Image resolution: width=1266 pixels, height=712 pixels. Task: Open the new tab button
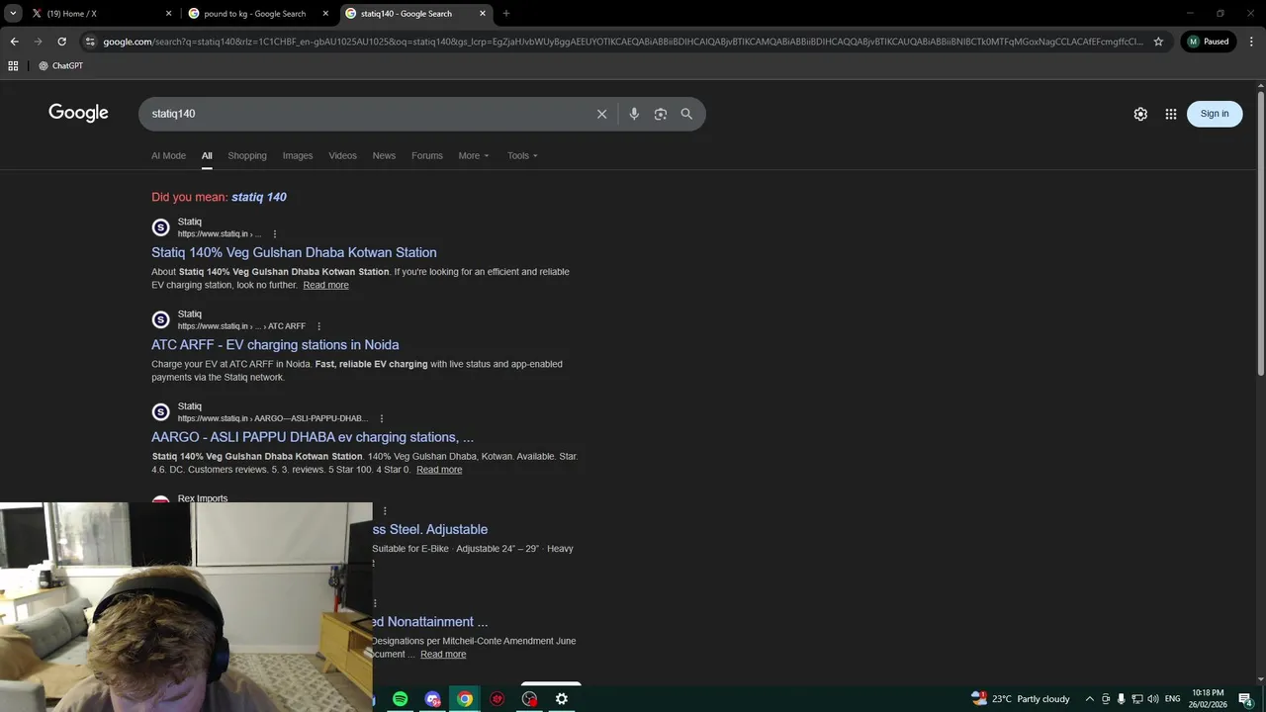click(x=506, y=14)
